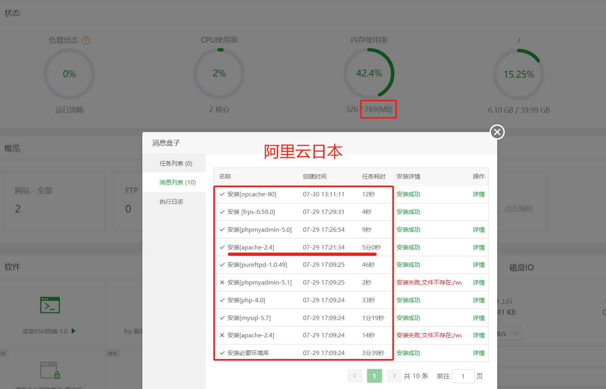The height and width of the screenshot is (389, 606).
Task: Show 详情 for the pureftpd-1.0.49 install
Action: (479, 265)
